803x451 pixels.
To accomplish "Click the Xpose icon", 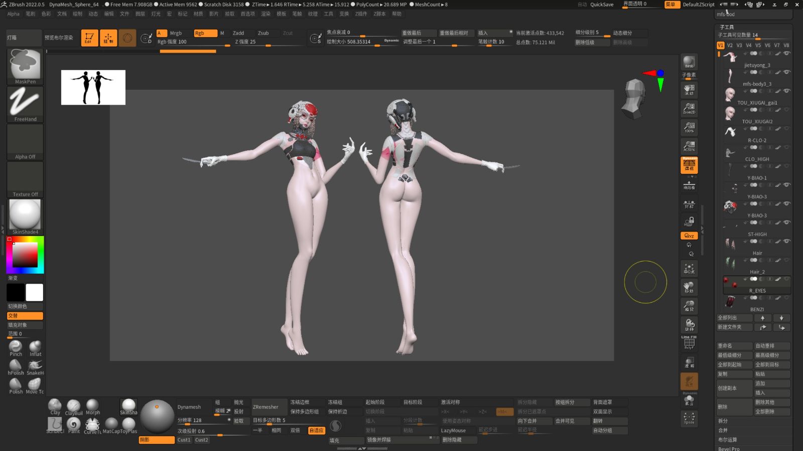I will tap(689, 418).
